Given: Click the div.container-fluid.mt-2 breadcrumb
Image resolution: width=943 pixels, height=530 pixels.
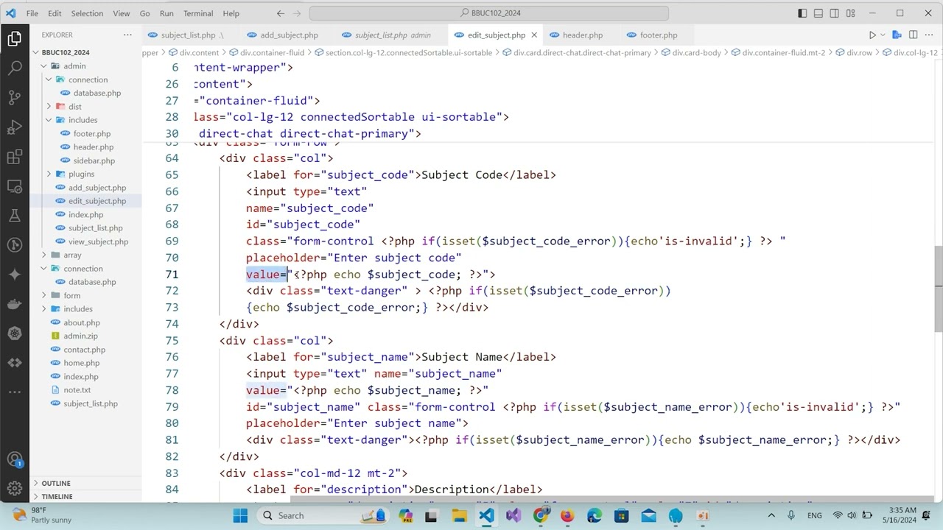Looking at the screenshot, I should [783, 52].
